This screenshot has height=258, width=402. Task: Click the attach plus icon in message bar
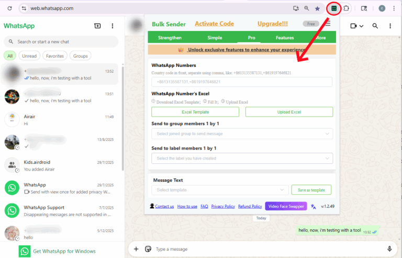[x=136, y=249]
